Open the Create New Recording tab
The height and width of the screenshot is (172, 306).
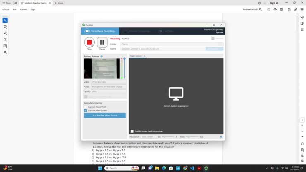pos(100,31)
